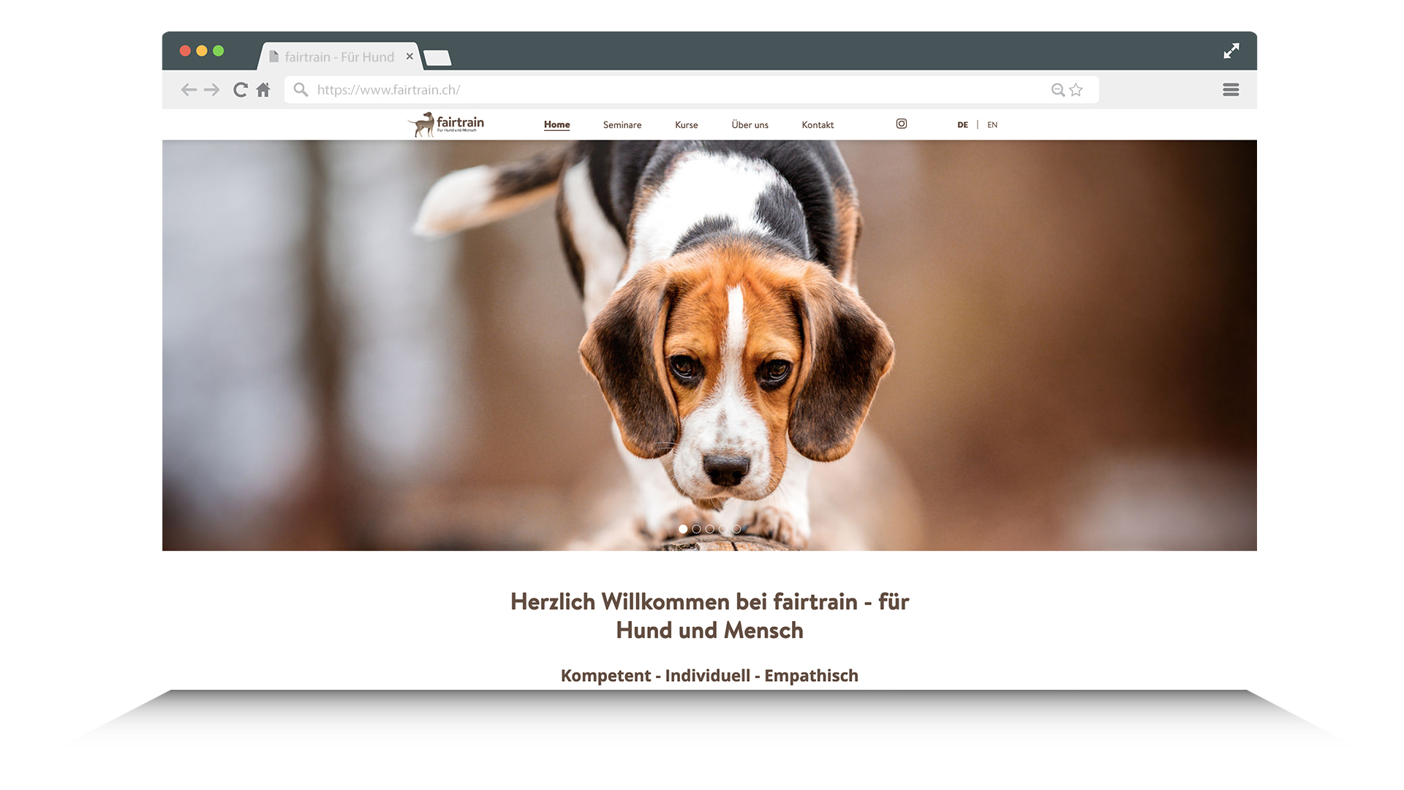The image size is (1404, 790).
Task: Go to browser home icon
Action: [x=263, y=90]
